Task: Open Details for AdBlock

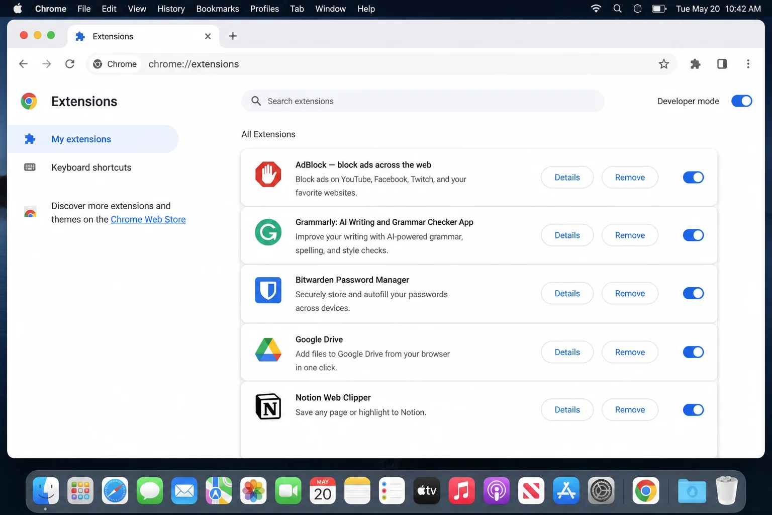Action: [567, 178]
